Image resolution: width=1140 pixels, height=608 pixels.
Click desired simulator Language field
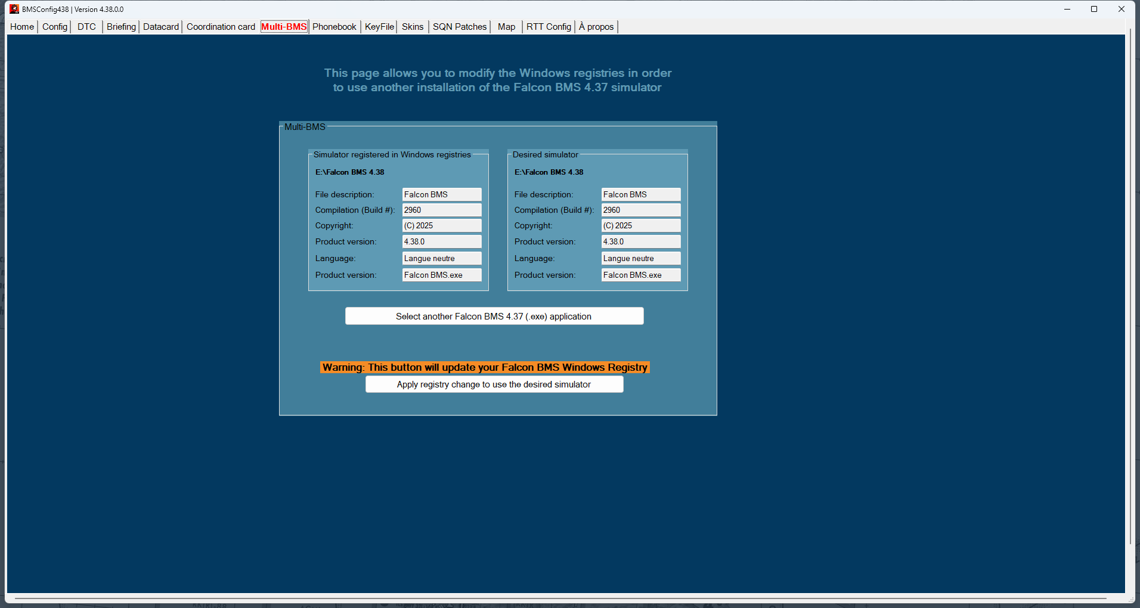(x=641, y=258)
